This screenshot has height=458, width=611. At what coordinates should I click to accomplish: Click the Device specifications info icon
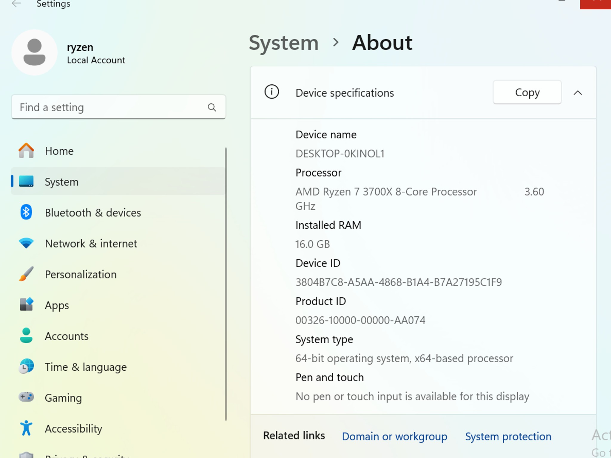[x=271, y=92]
